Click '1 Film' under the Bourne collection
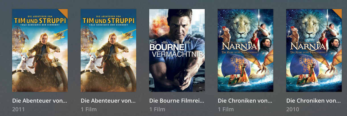 click(x=157, y=109)
